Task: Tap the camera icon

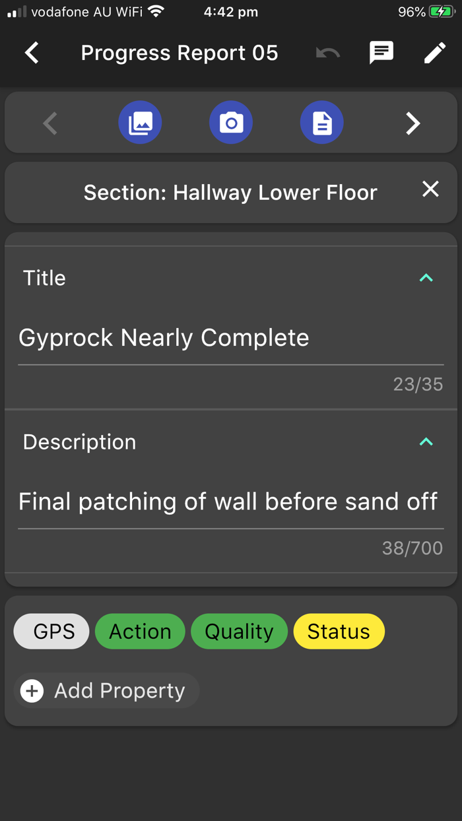Action: click(x=231, y=123)
